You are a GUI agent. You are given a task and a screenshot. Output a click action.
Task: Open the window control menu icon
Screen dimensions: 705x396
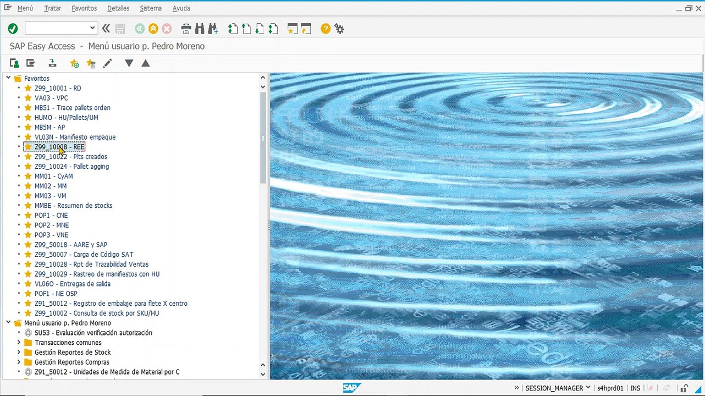pyautogui.click(x=8, y=8)
